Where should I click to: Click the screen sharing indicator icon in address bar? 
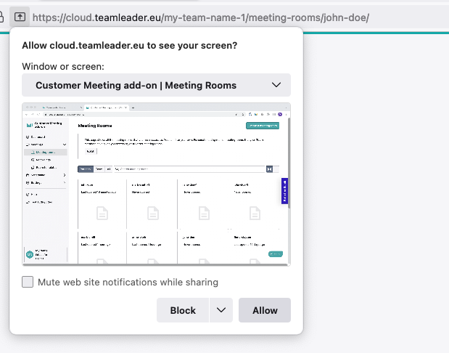(x=20, y=17)
